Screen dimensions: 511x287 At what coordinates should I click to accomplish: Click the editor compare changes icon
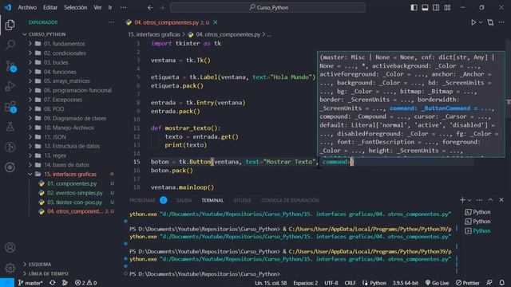(490, 22)
